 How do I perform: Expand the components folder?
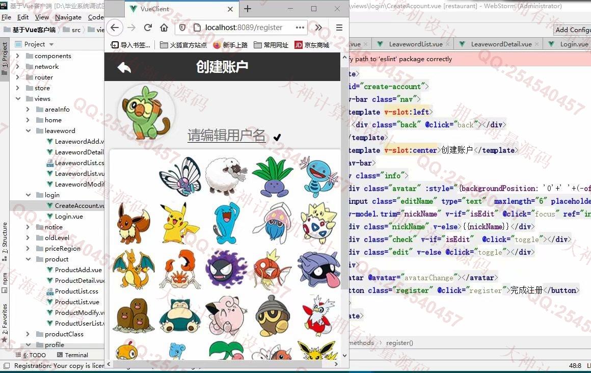[x=18, y=56]
